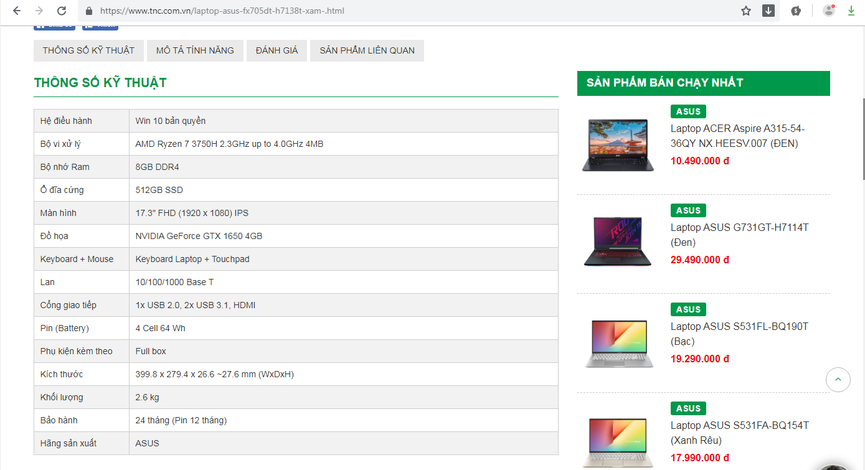The height and width of the screenshot is (470, 865).
Task: Click the 'Màn hình' row label
Action: click(x=59, y=213)
